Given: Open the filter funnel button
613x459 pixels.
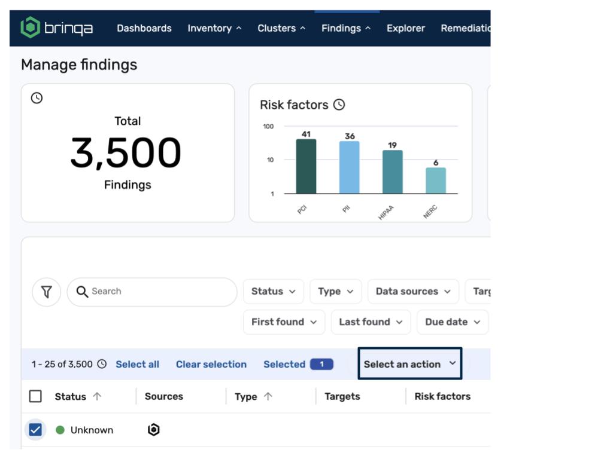Looking at the screenshot, I should point(47,292).
